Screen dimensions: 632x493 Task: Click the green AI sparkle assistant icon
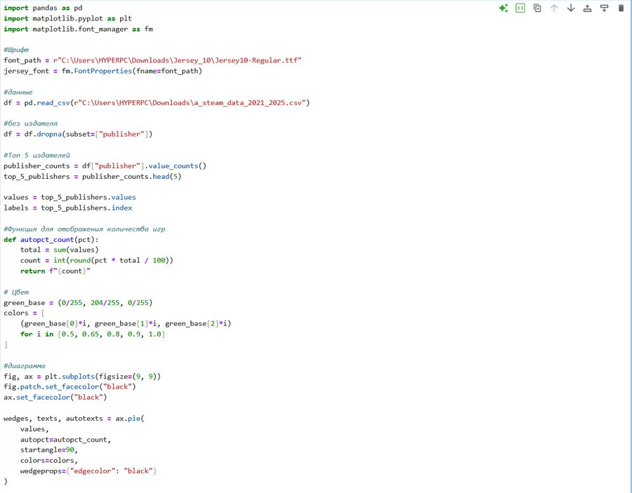(x=503, y=8)
